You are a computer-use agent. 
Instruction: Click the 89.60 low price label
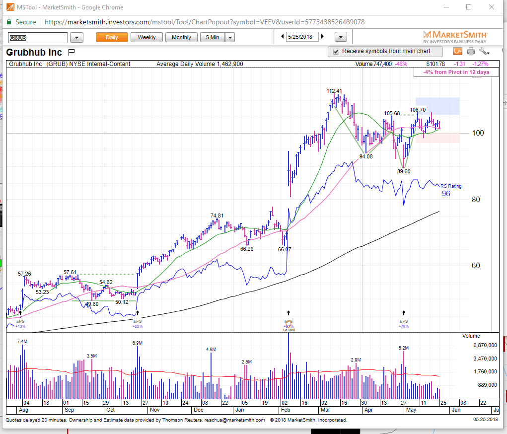[x=404, y=171]
